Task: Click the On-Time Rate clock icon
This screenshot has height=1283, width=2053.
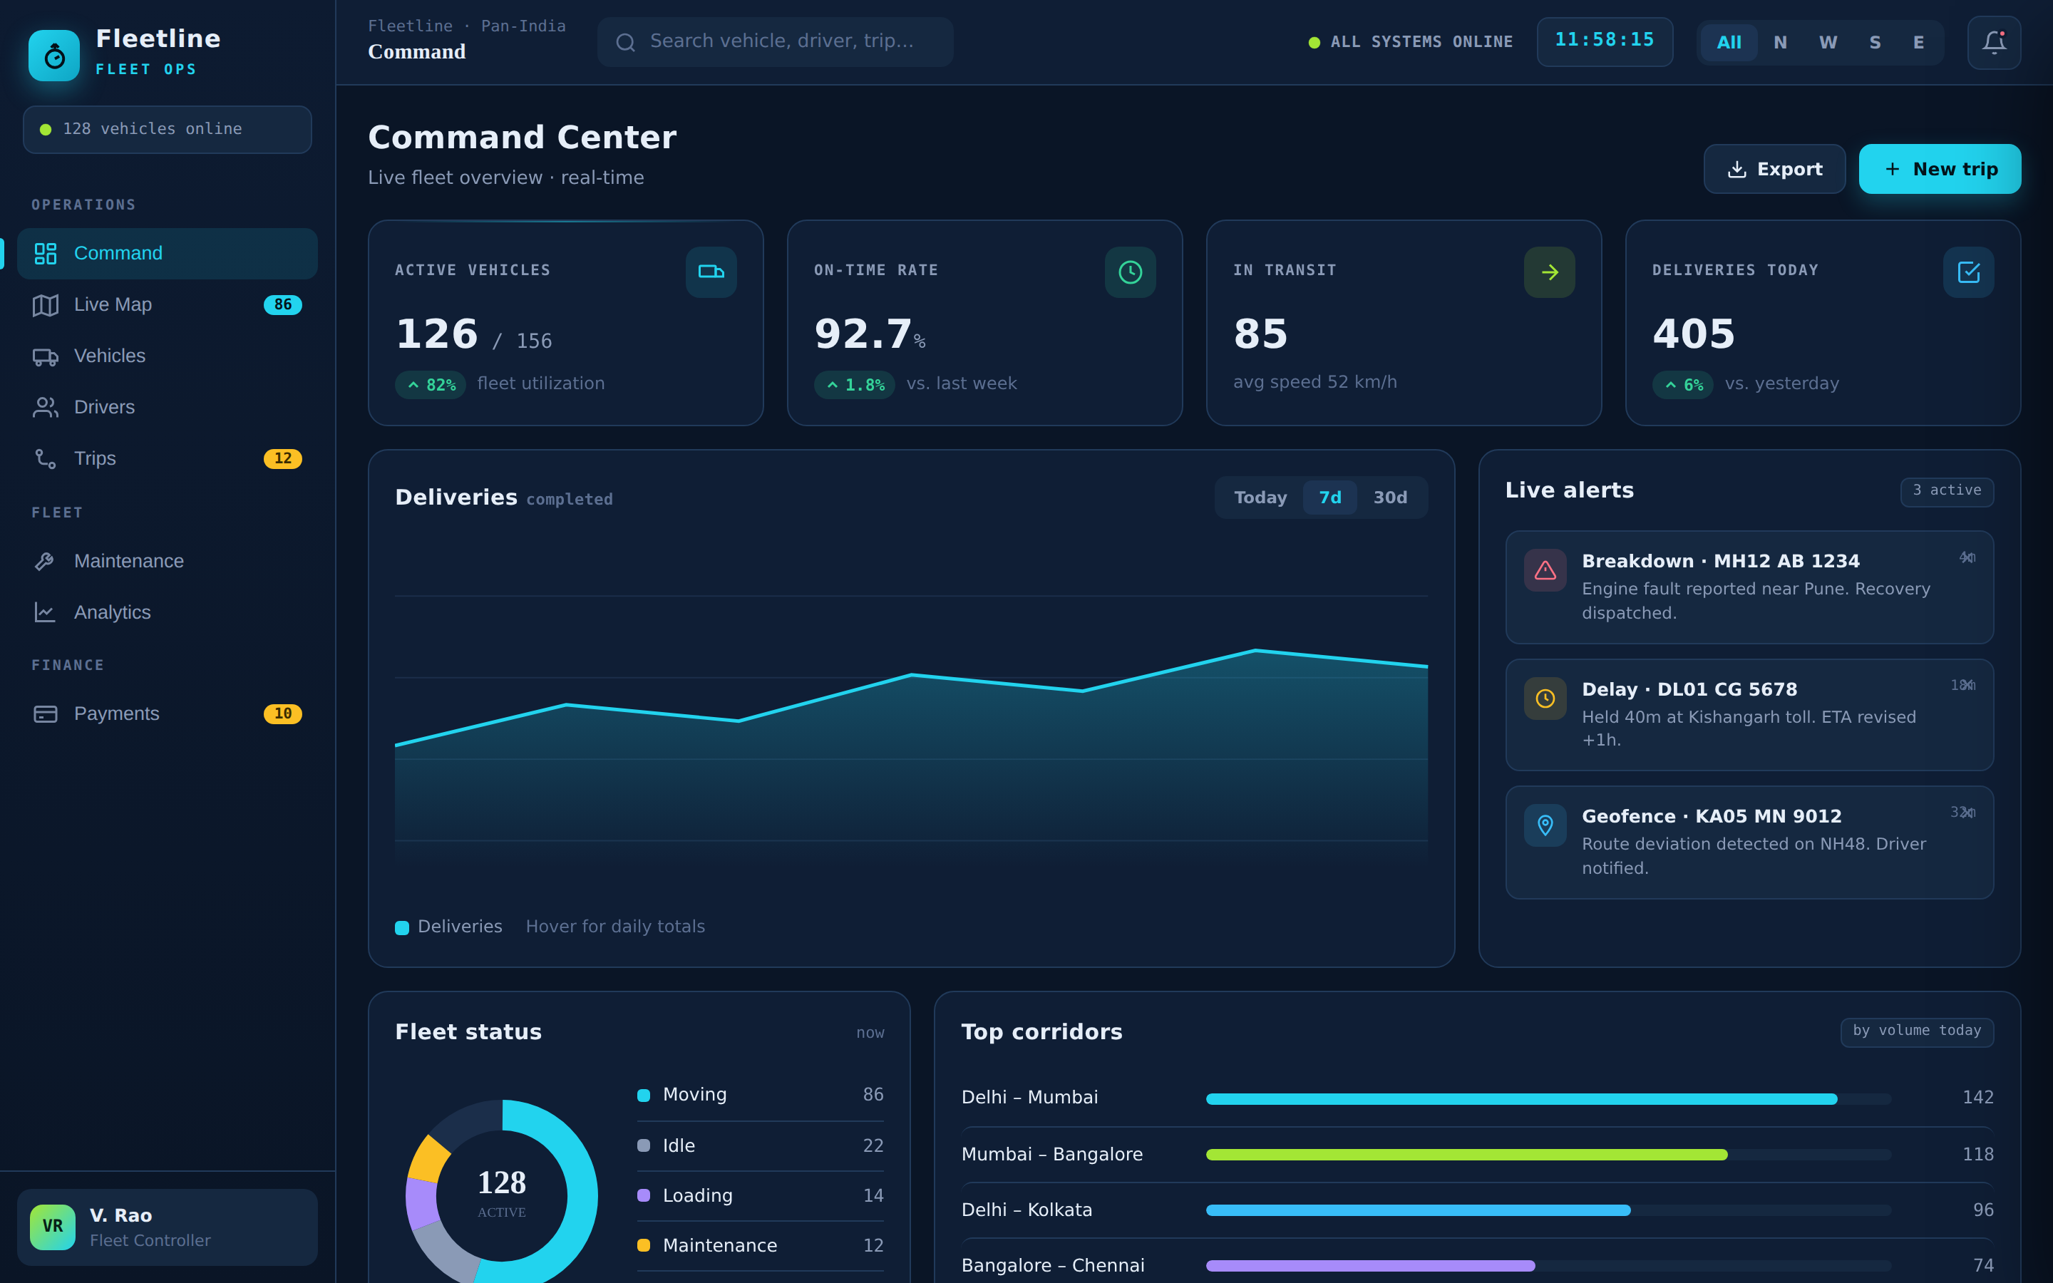Action: (x=1130, y=272)
